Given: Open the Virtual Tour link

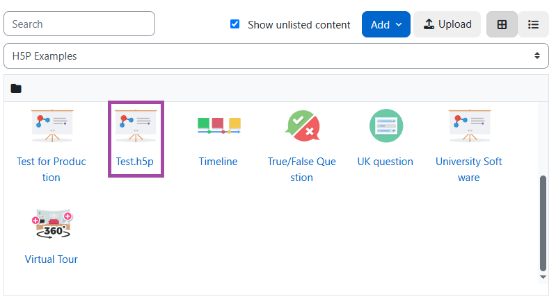Looking at the screenshot, I should click(51, 259).
